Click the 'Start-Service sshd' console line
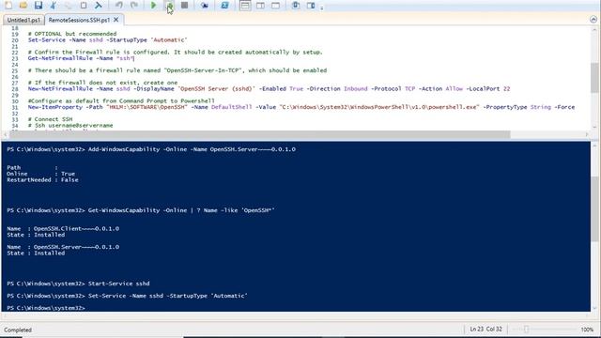This screenshot has height=338, width=601. [119, 284]
